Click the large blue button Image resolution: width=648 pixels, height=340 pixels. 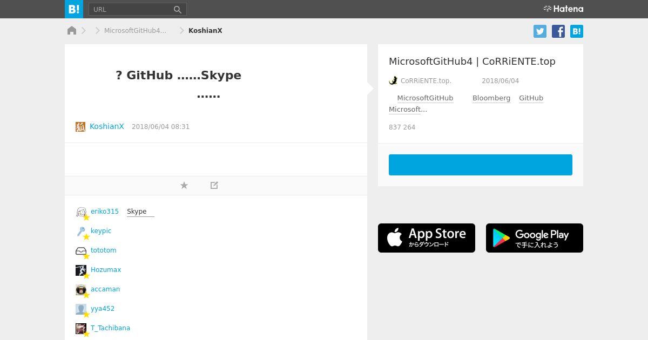(481, 165)
